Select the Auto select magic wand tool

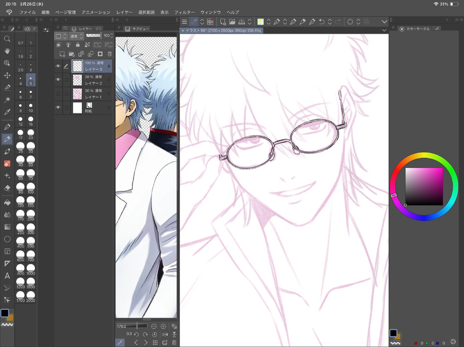(x=7, y=100)
